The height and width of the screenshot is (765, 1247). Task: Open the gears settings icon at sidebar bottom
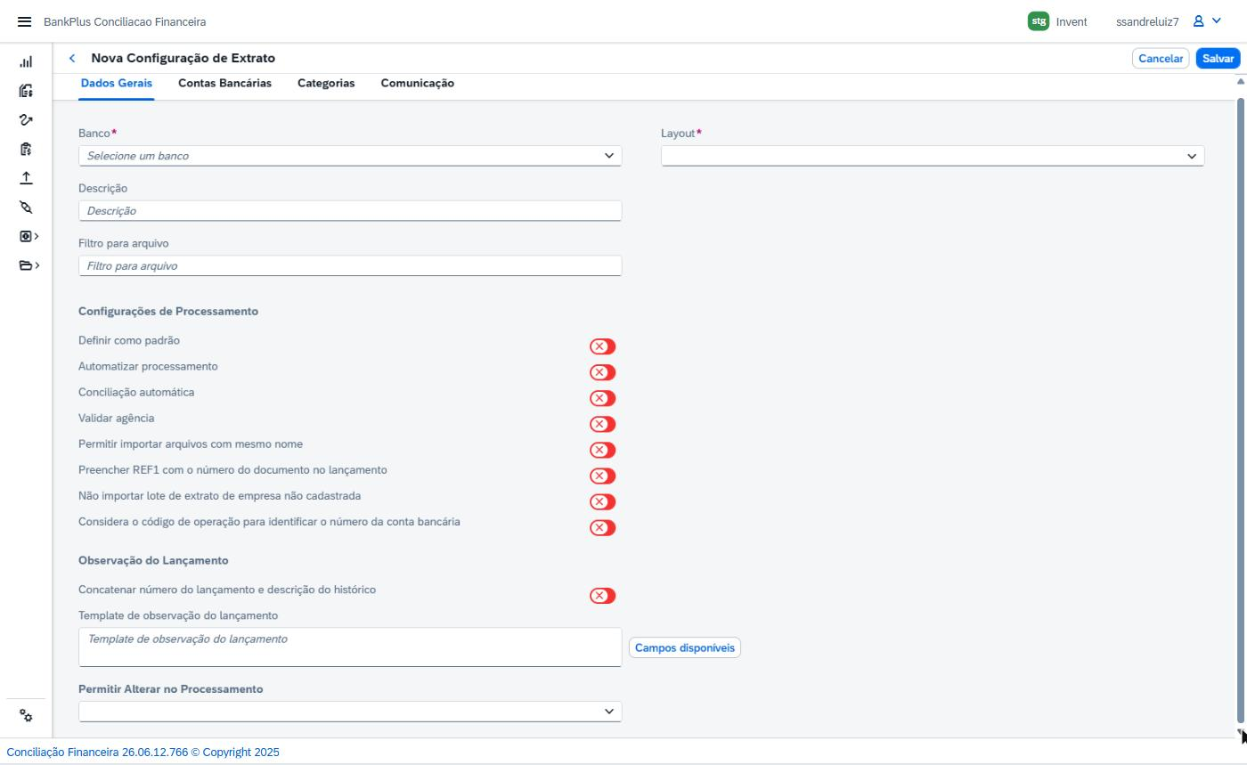(x=26, y=716)
